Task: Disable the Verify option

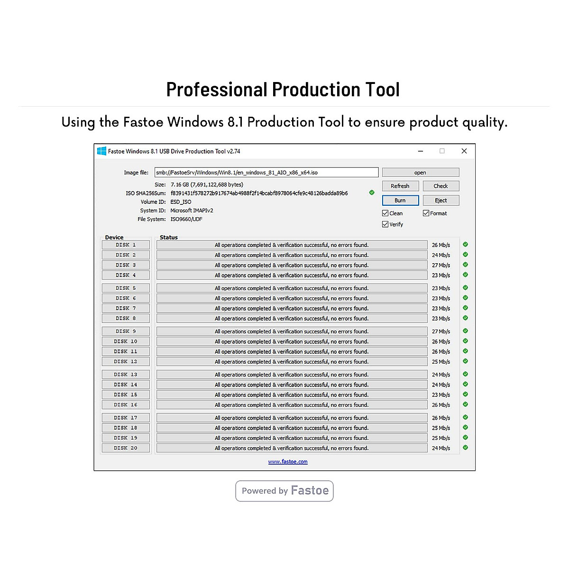Action: (385, 224)
